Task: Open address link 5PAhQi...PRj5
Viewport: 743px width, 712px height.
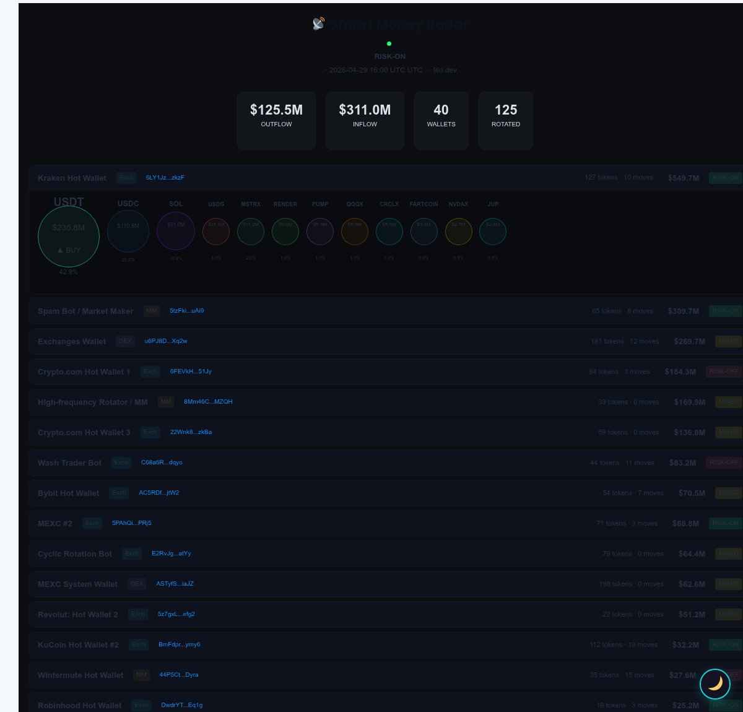Action: tap(132, 523)
